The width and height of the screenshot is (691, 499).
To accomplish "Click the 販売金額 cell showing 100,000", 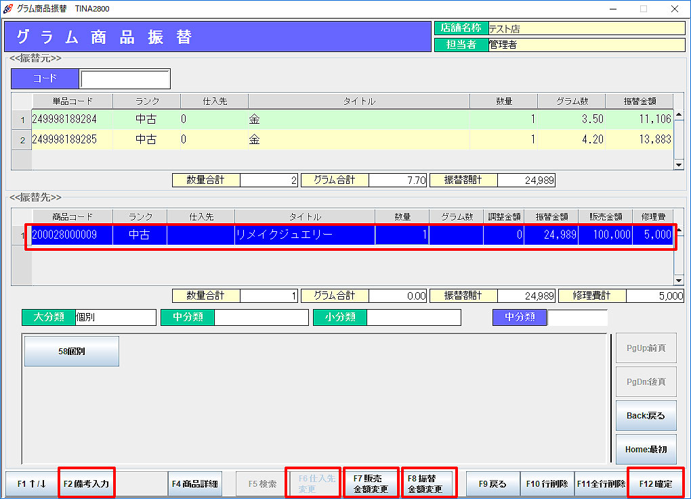I will [607, 235].
